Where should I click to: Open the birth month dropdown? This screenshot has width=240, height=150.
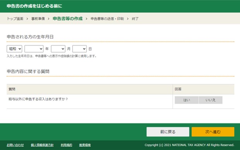(x=58, y=49)
